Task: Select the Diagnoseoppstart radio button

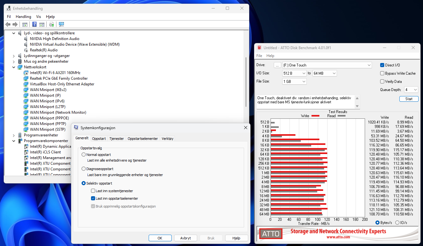Action: [83, 169]
